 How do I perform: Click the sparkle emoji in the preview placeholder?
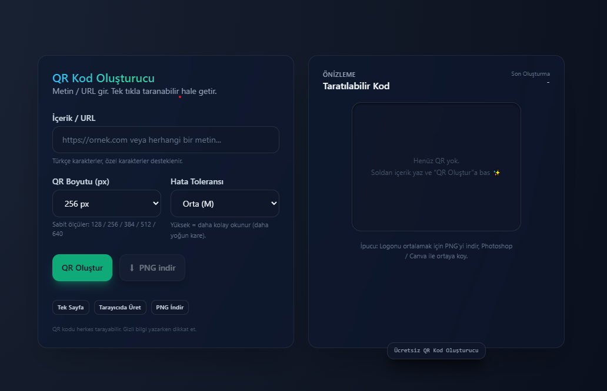pyautogui.click(x=497, y=173)
